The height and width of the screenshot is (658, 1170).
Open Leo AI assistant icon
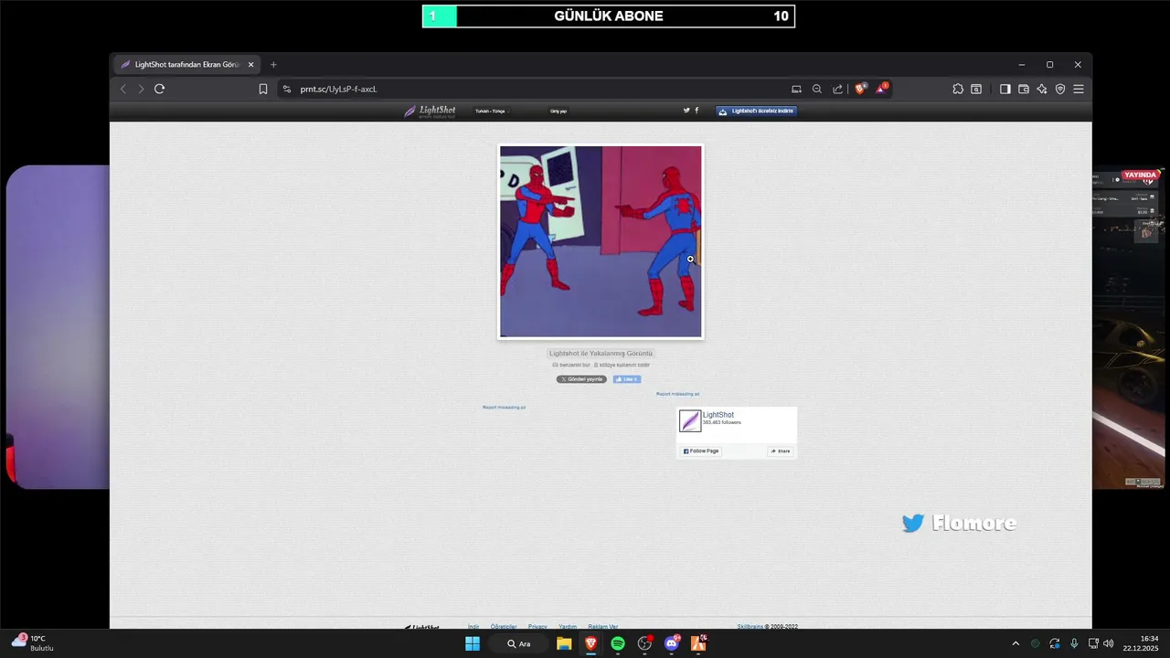1042,89
